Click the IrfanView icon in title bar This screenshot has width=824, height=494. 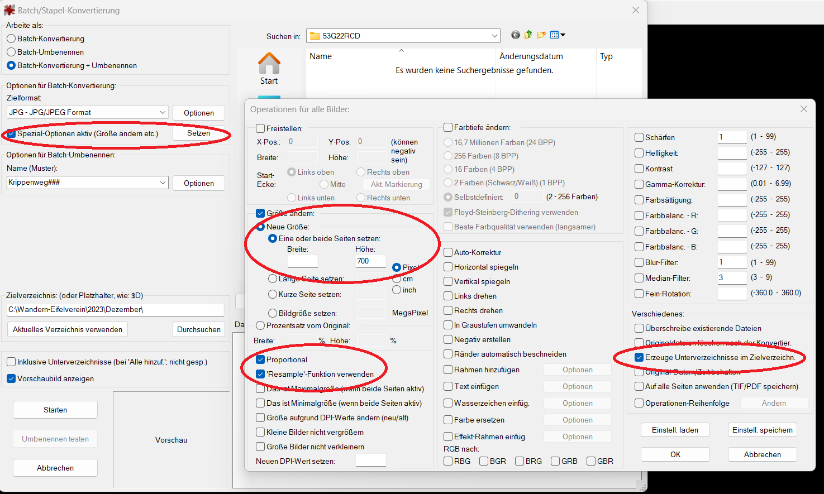click(9, 10)
